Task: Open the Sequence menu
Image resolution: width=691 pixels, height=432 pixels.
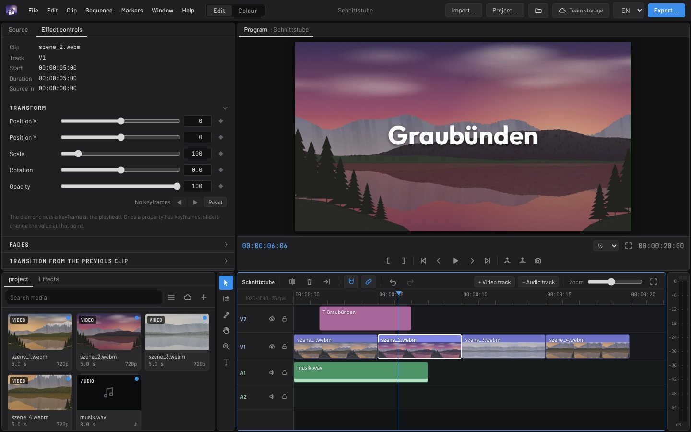Action: point(99,11)
